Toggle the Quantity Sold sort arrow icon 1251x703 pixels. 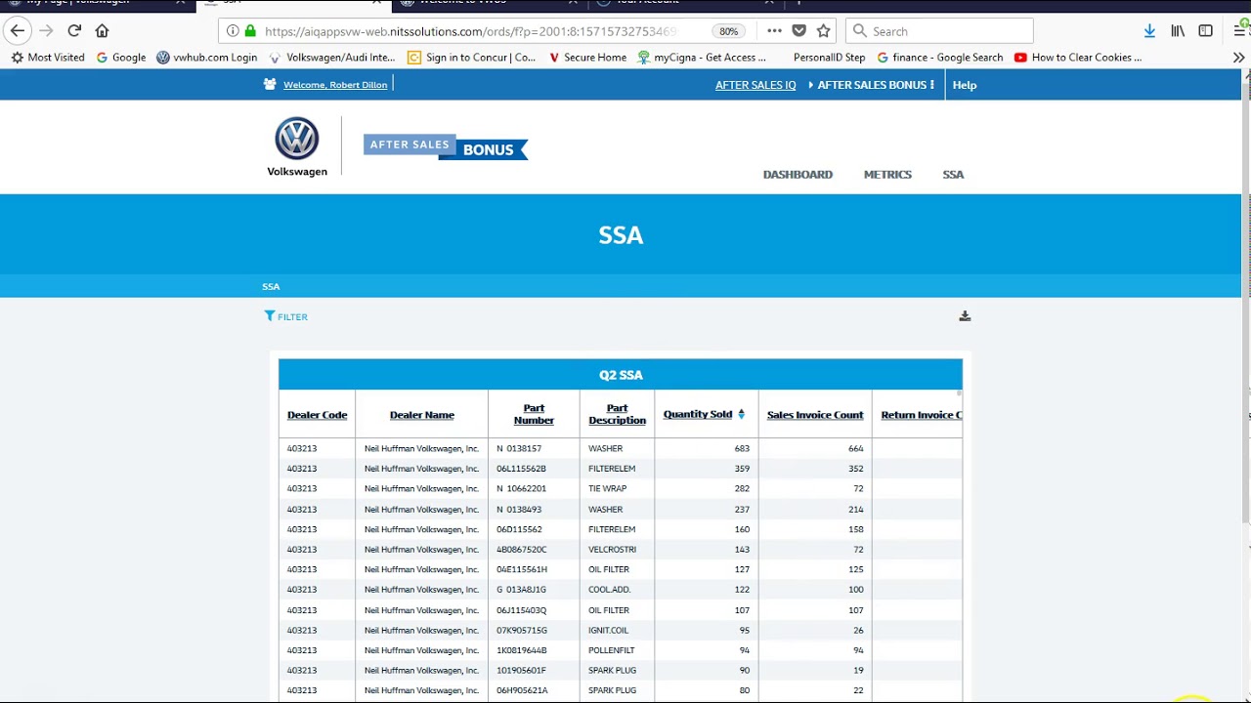[742, 414]
